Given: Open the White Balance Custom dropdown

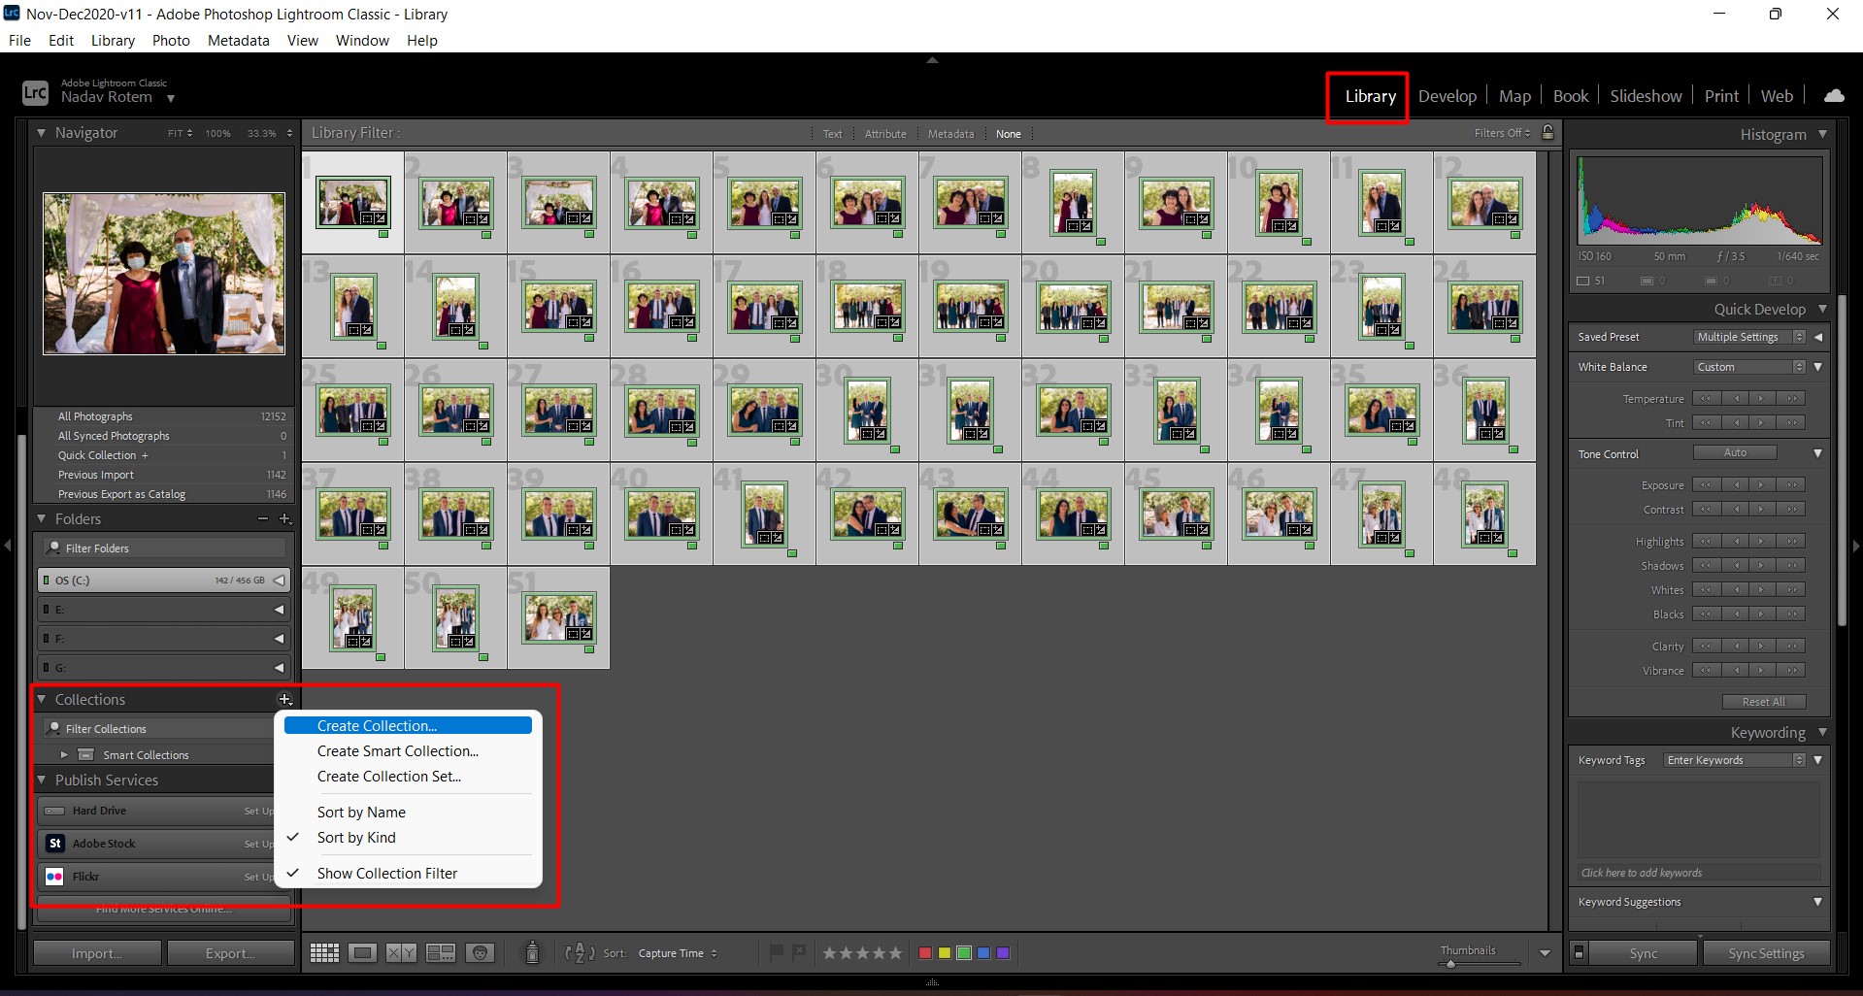Looking at the screenshot, I should coord(1749,367).
